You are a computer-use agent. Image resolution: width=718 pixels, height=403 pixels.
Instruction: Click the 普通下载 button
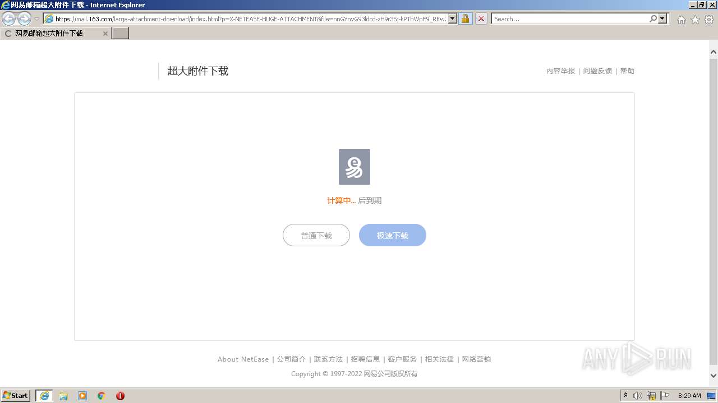[316, 235]
